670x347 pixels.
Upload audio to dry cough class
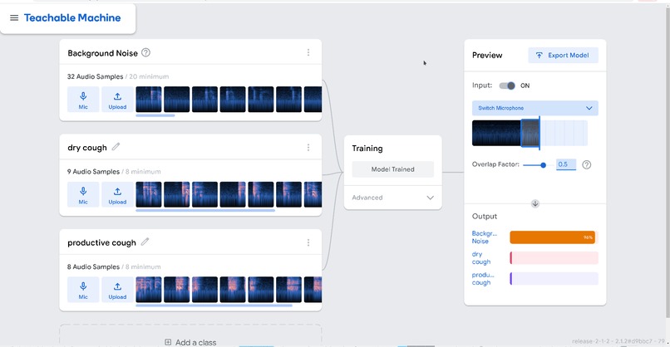(x=117, y=194)
